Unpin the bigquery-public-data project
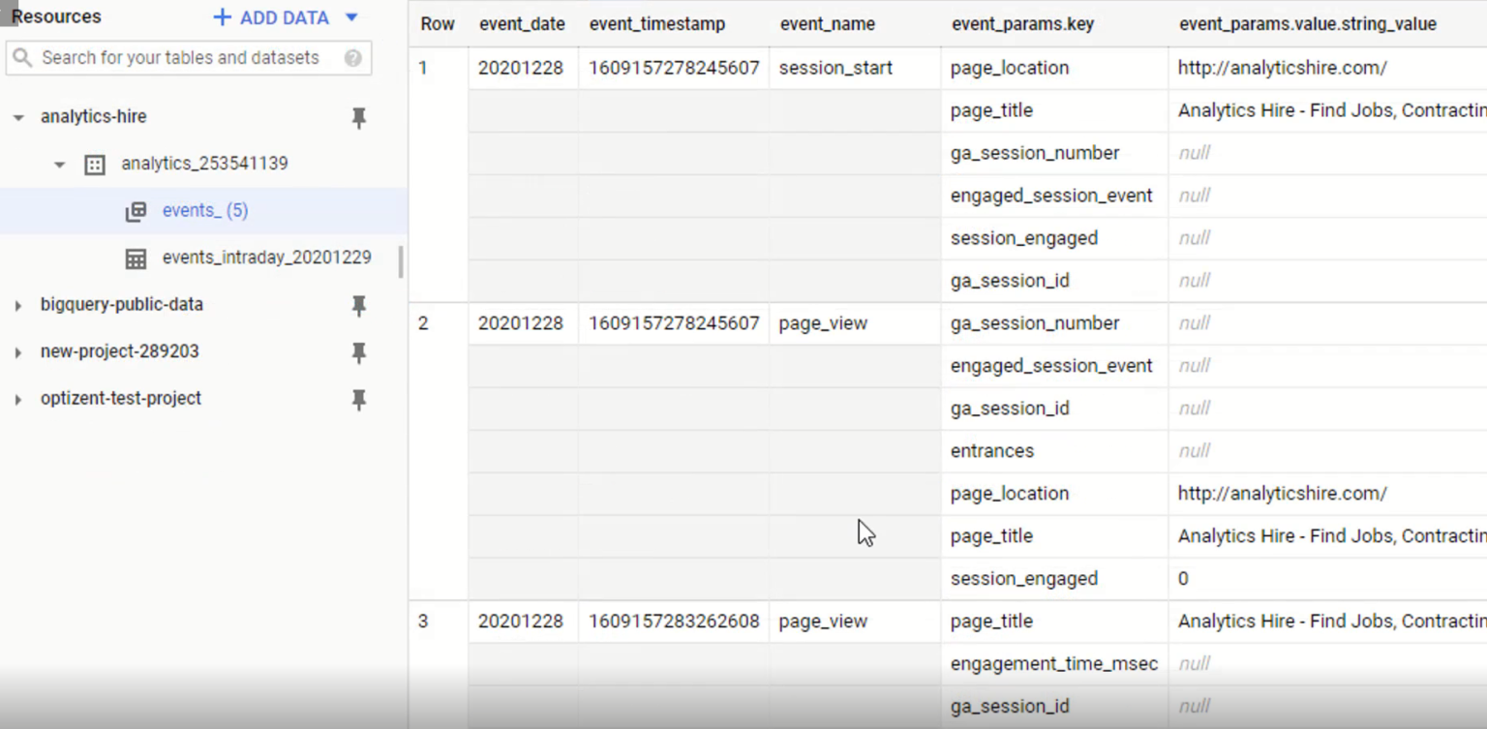This screenshot has height=729, width=1487. [359, 305]
